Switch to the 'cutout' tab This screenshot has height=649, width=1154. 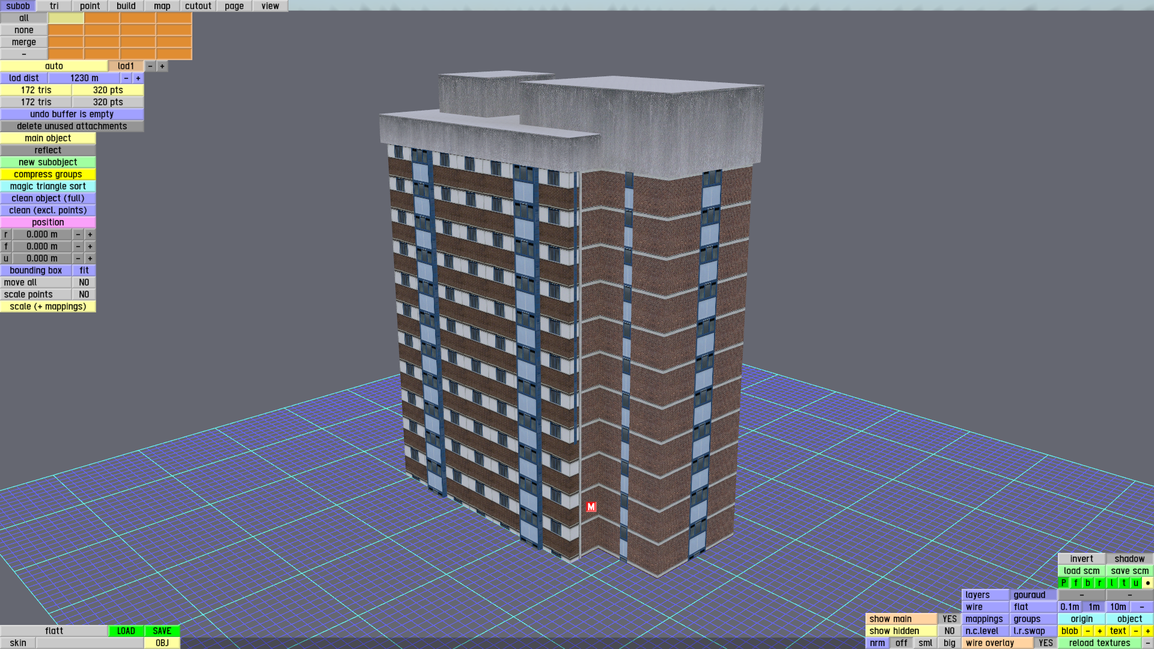[198, 6]
